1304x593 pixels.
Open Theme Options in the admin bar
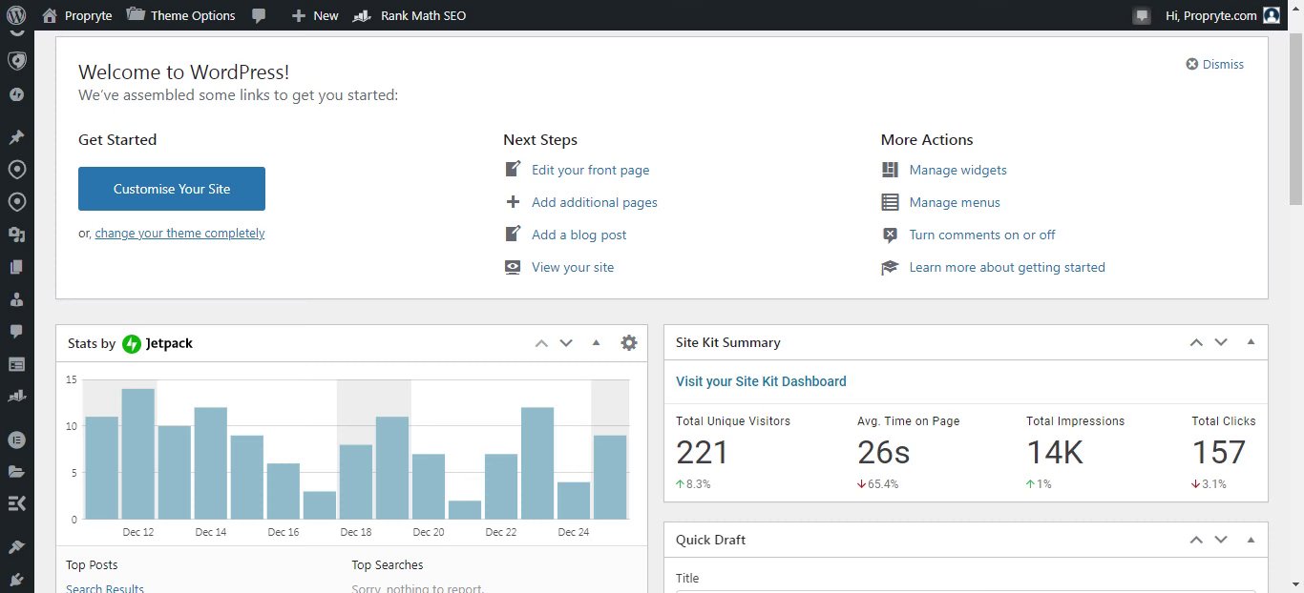pos(180,15)
